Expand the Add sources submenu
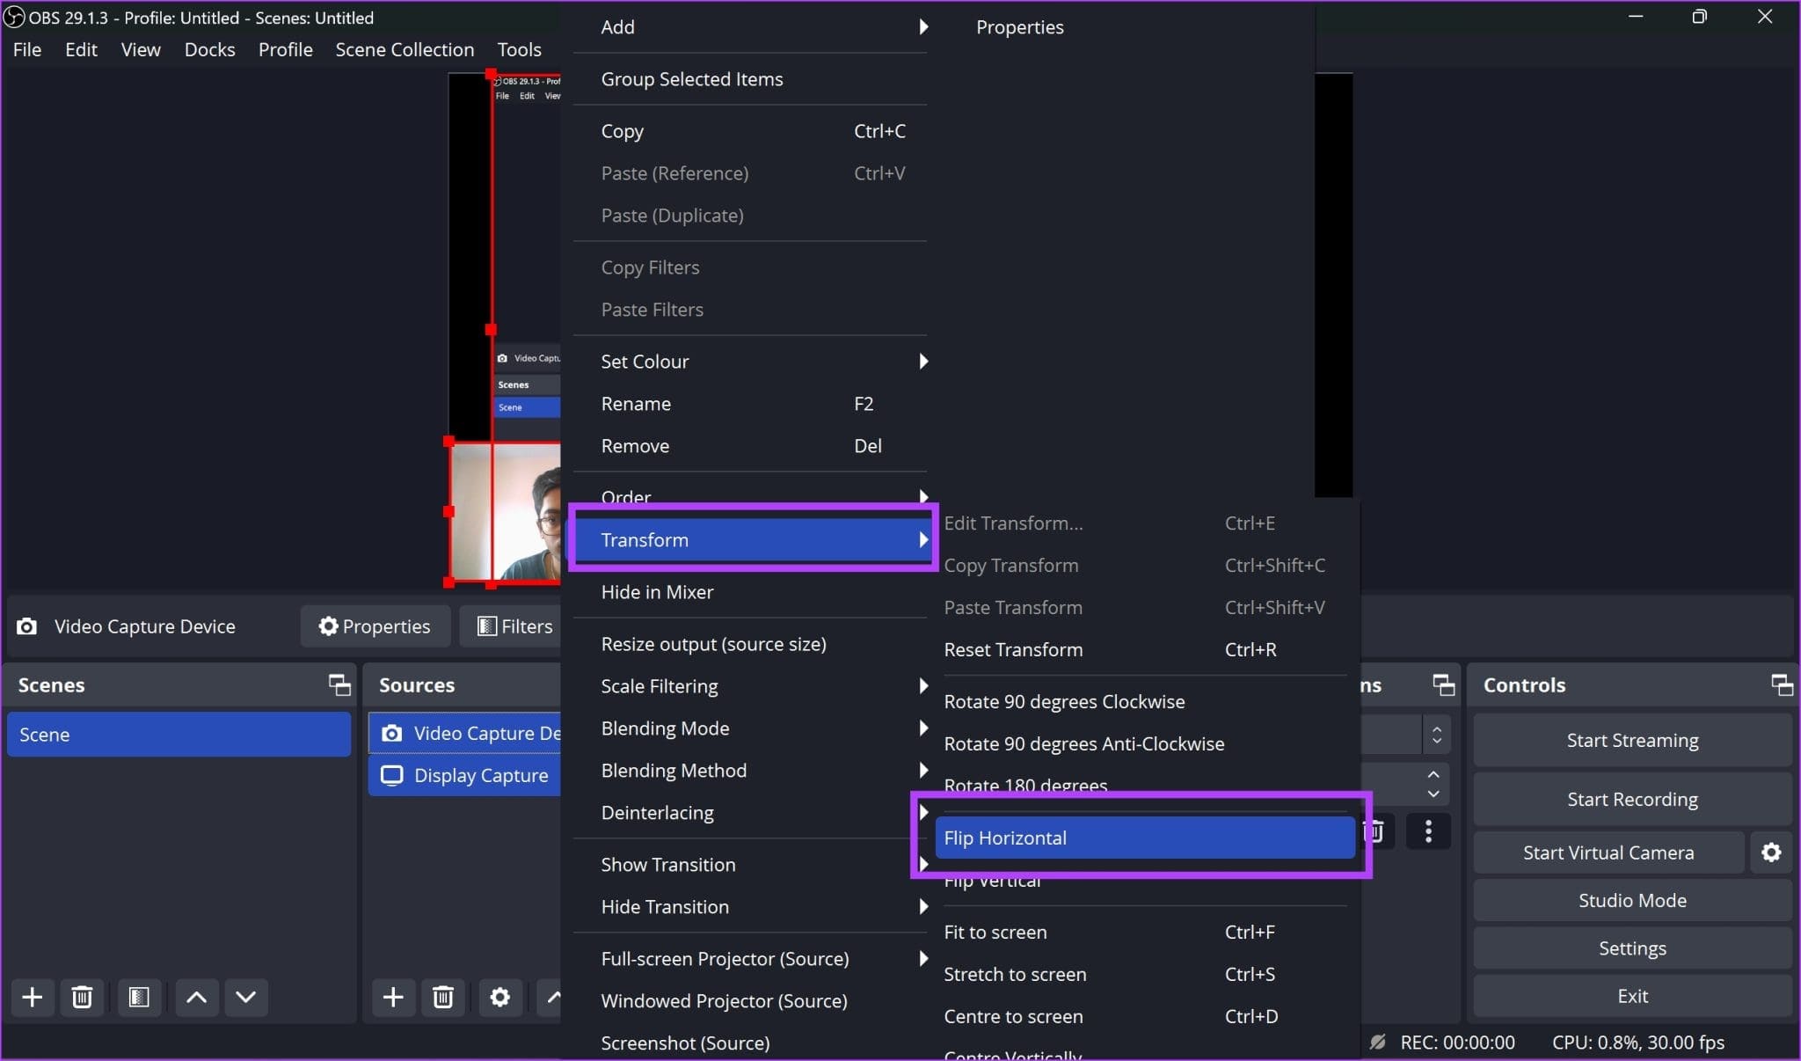Viewport: 1801px width, 1061px height. (x=757, y=26)
